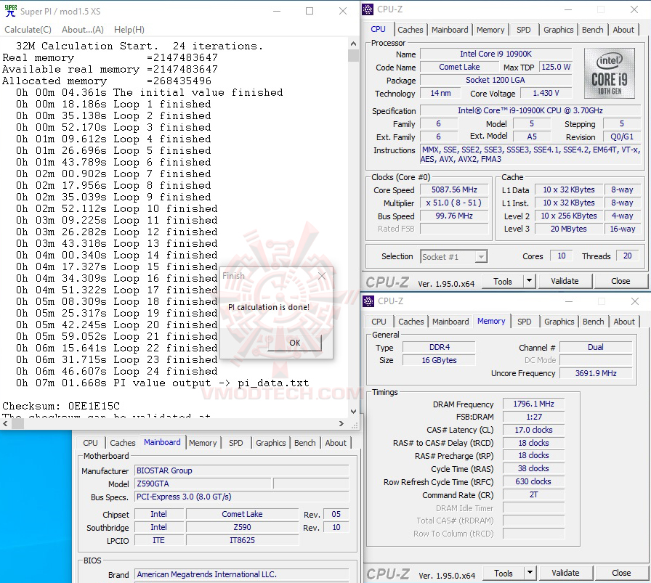Close the Finish dialog with its X
651x583 pixels.
322,276
